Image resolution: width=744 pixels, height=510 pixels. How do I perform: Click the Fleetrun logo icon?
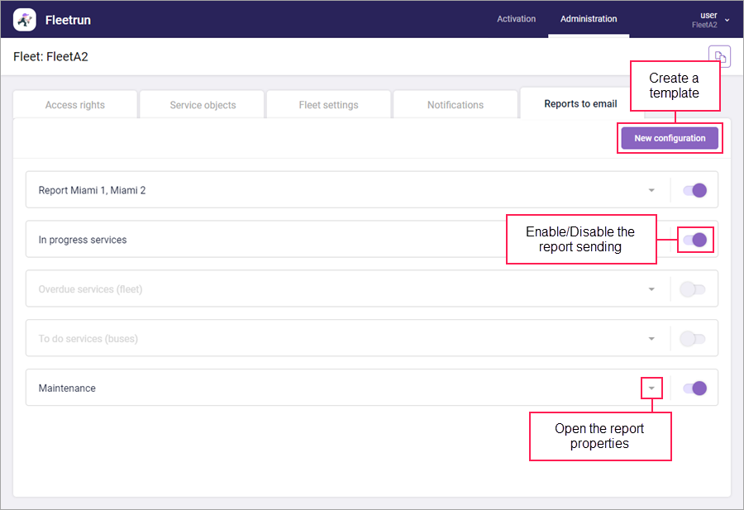[25, 20]
